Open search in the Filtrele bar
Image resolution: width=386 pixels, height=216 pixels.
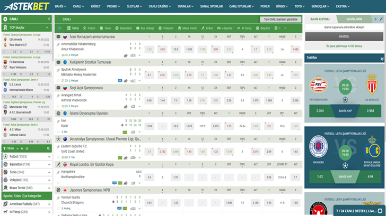pyautogui.click(x=48, y=148)
